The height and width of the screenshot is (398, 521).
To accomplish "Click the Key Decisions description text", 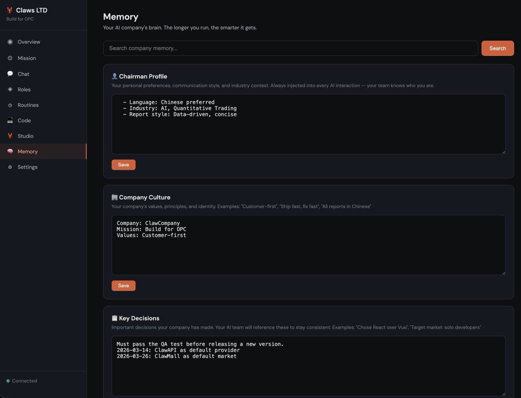I will (296, 328).
